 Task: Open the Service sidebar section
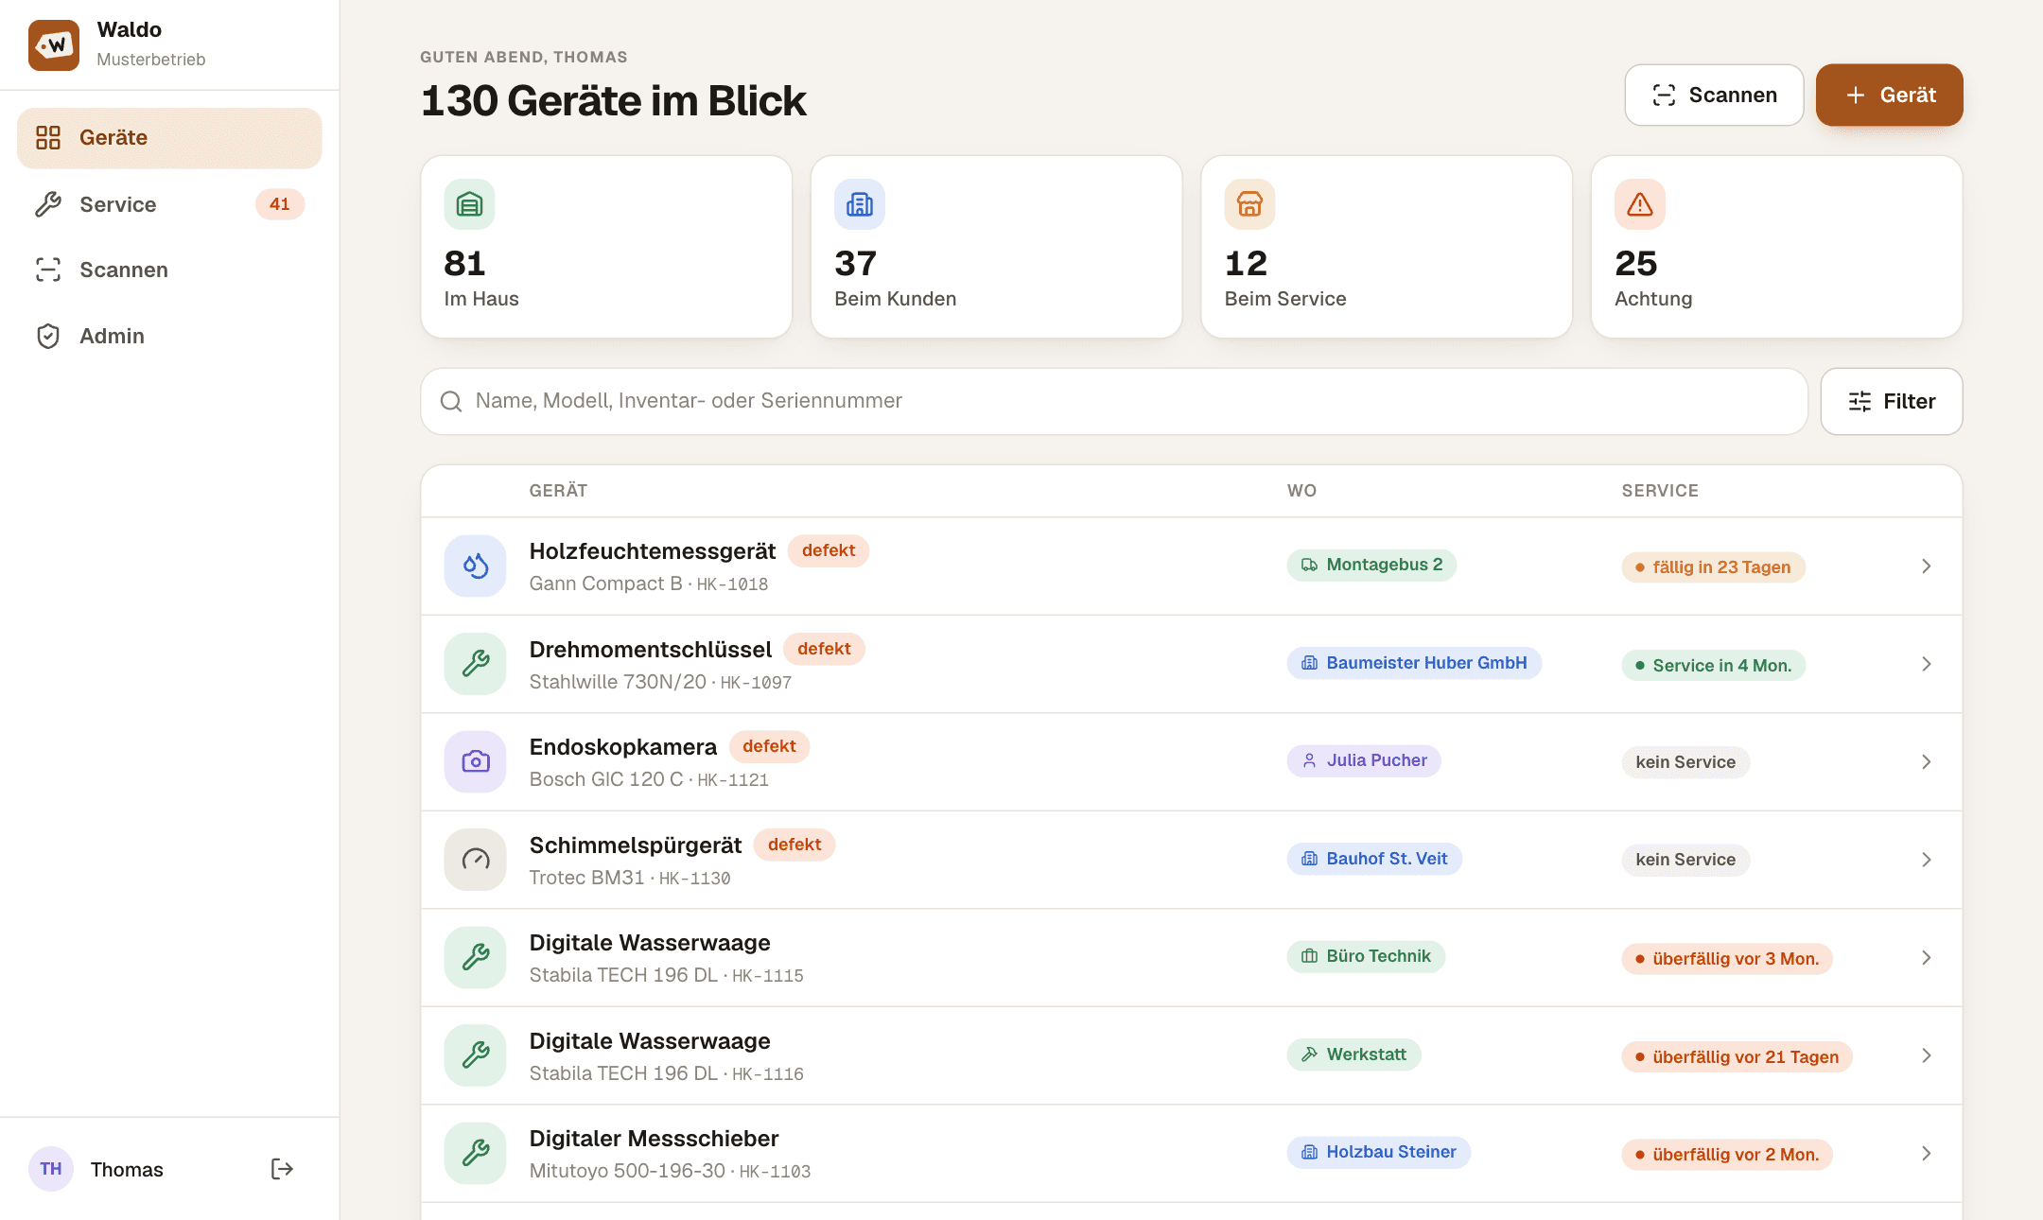(x=169, y=204)
